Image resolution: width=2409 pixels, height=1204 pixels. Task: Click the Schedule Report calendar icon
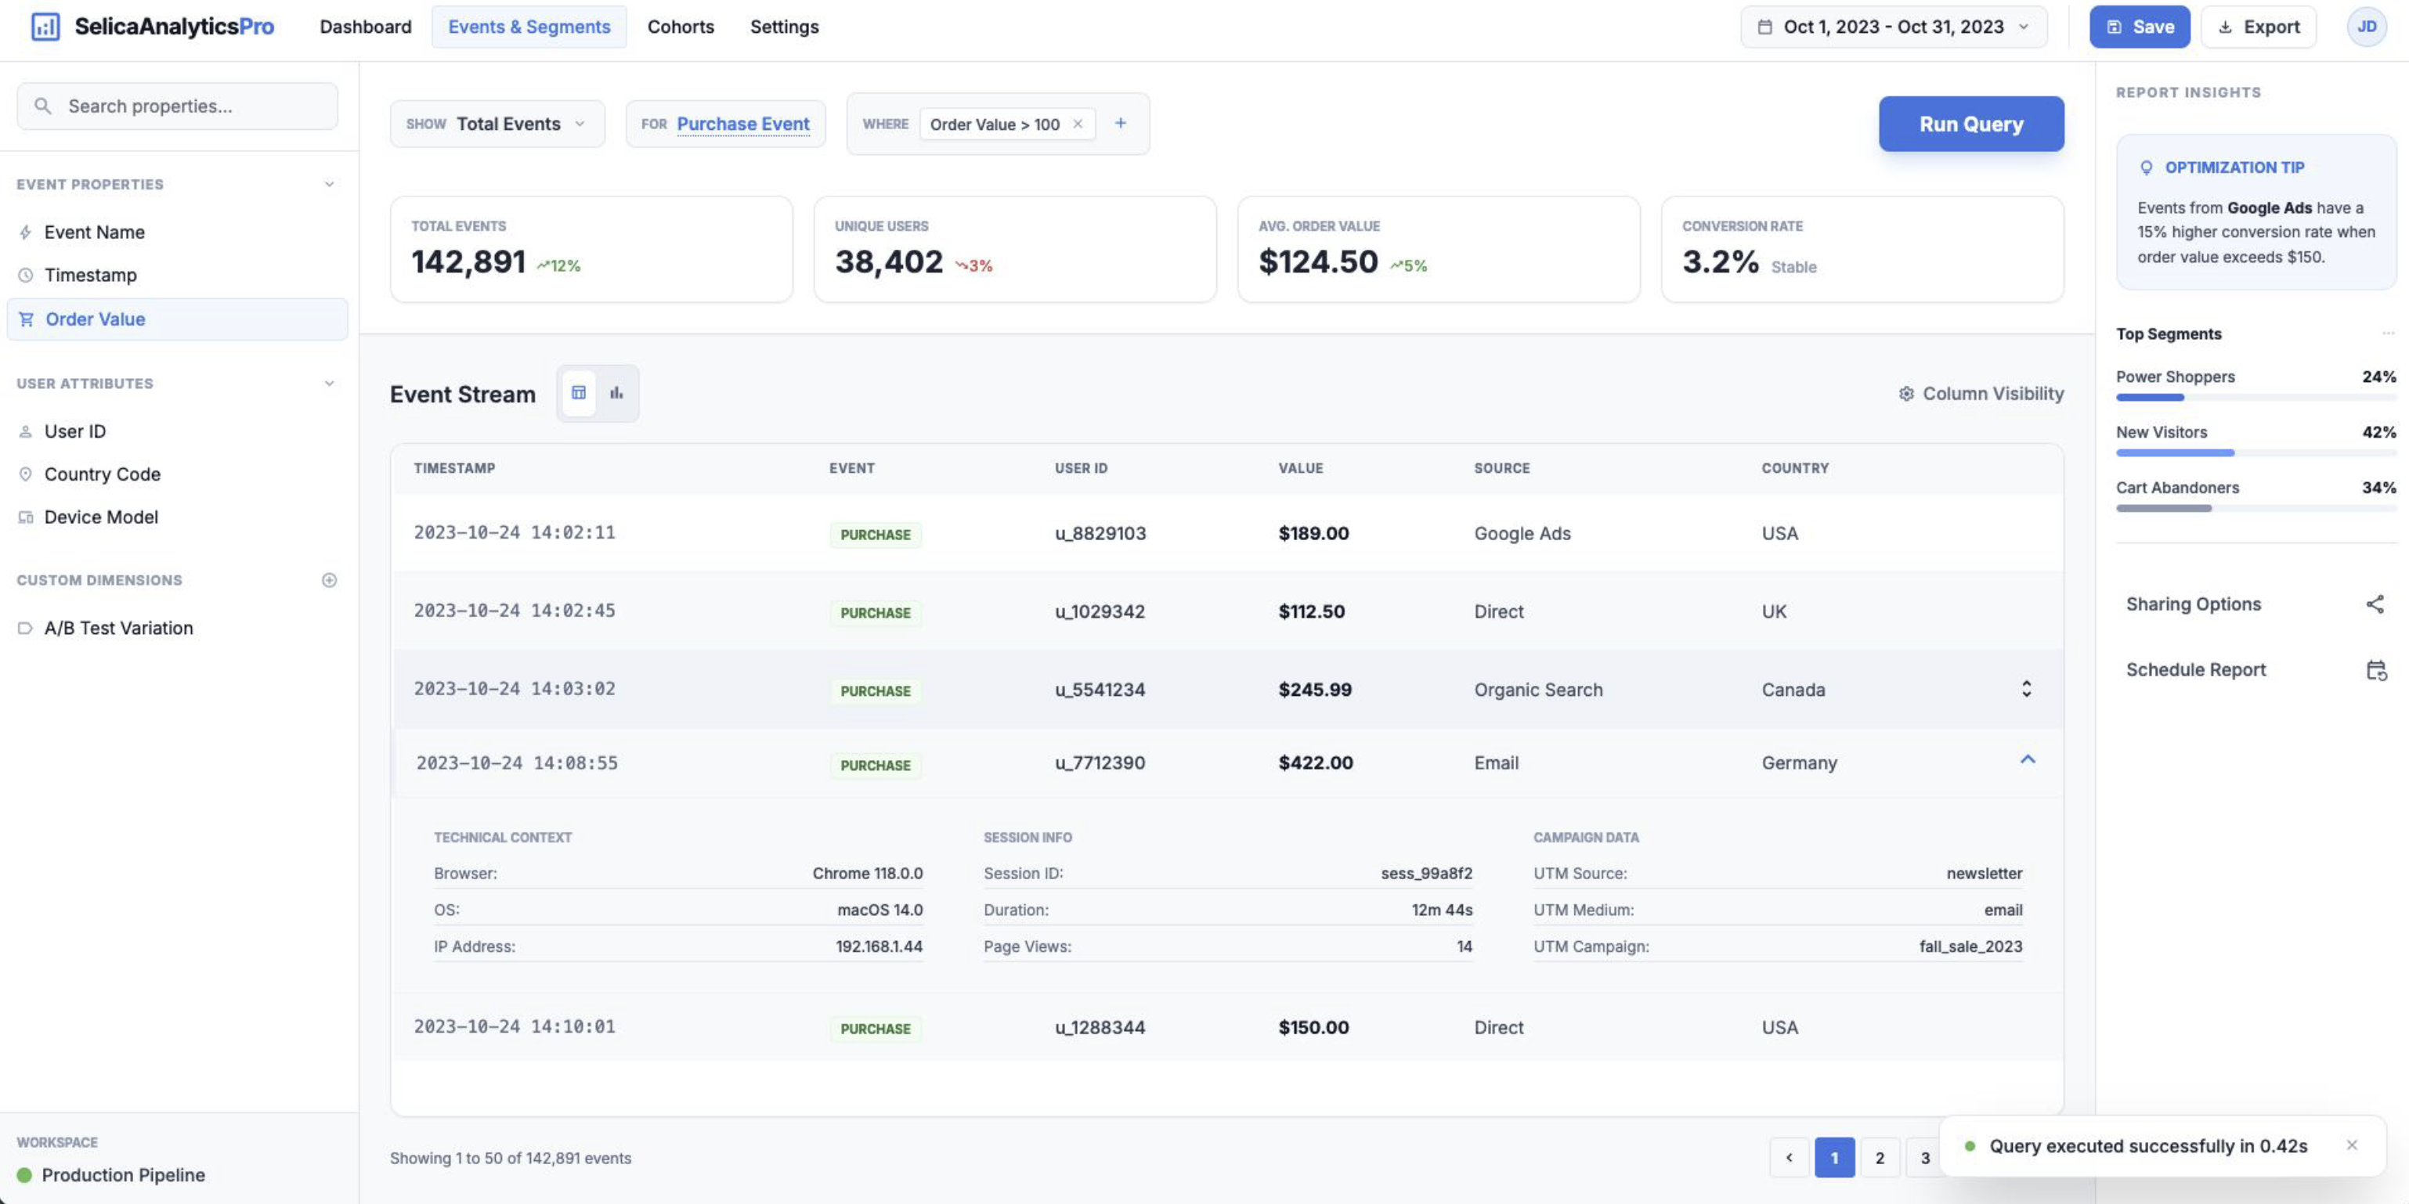point(2376,669)
